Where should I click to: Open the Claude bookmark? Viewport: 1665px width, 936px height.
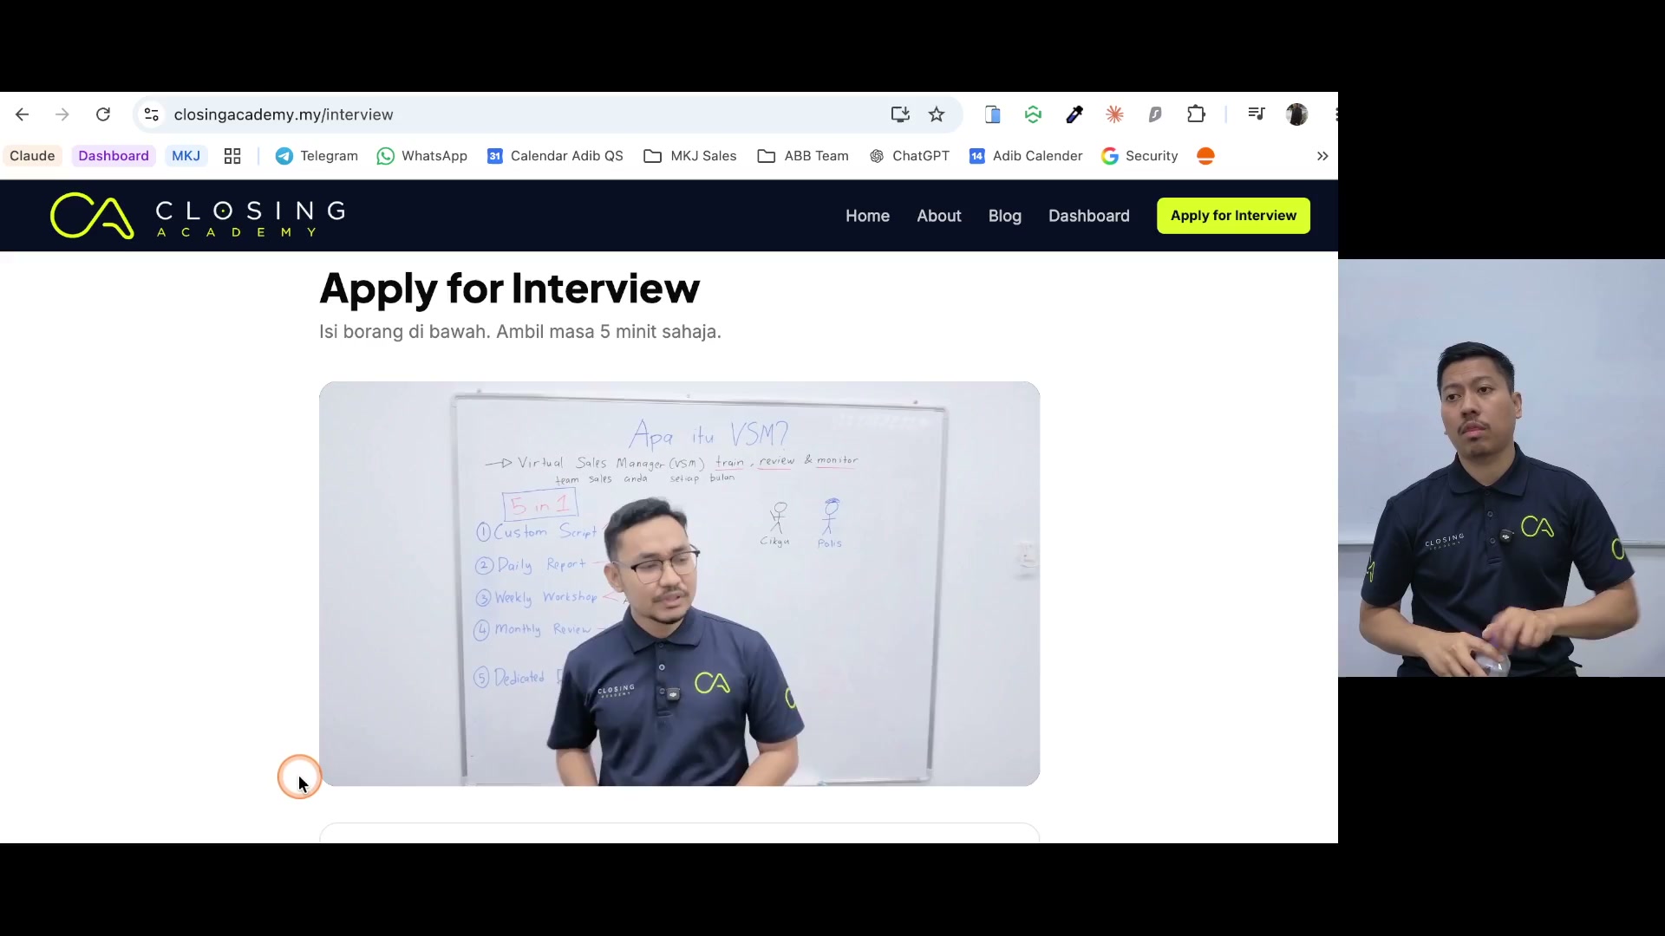pos(32,156)
